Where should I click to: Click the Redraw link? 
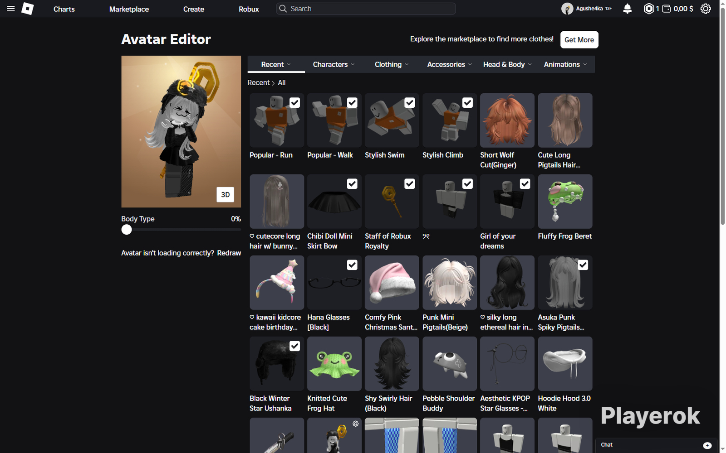pos(229,253)
